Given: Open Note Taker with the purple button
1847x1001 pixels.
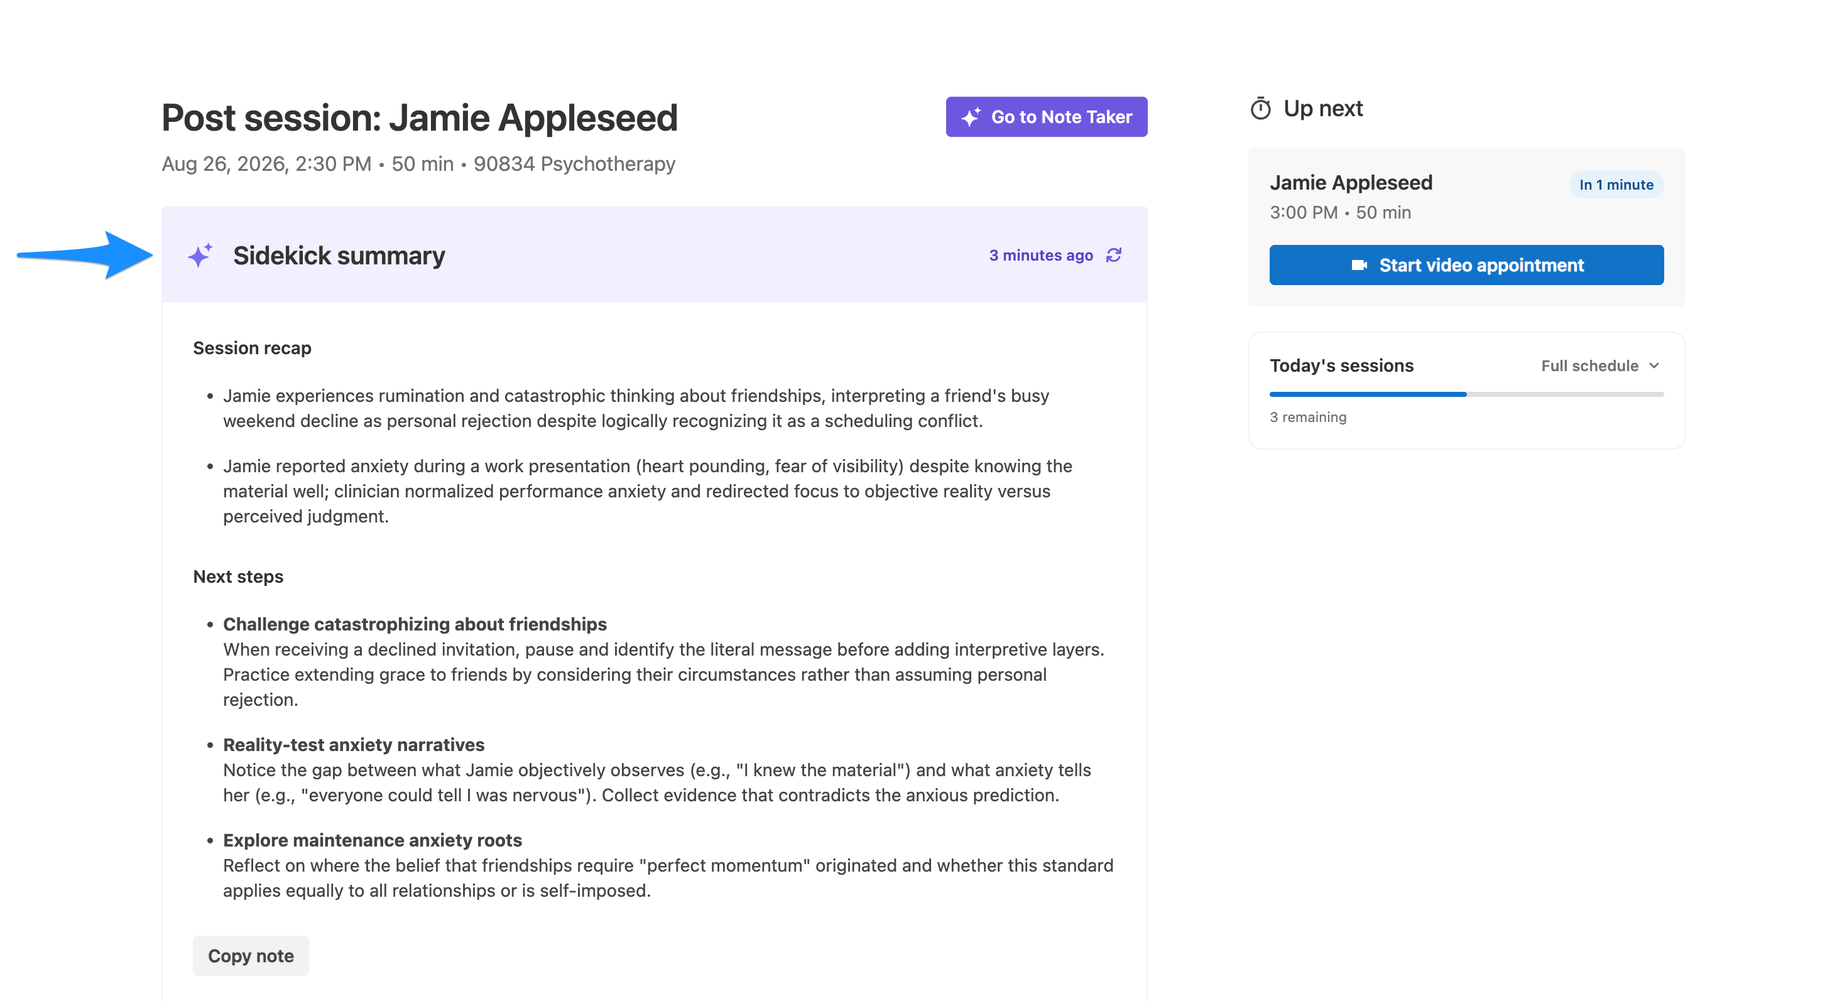Looking at the screenshot, I should tap(1046, 117).
